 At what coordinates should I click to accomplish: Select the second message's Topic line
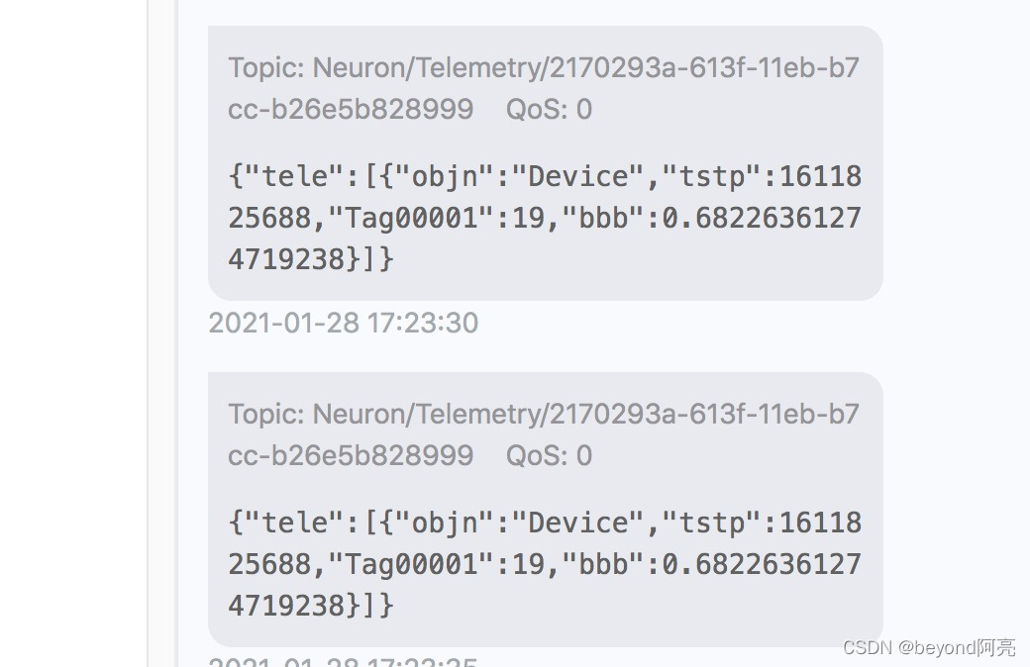[544, 434]
